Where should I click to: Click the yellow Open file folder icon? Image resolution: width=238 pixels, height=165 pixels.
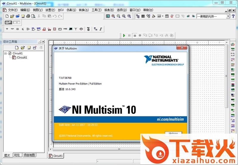[x=12, y=16]
